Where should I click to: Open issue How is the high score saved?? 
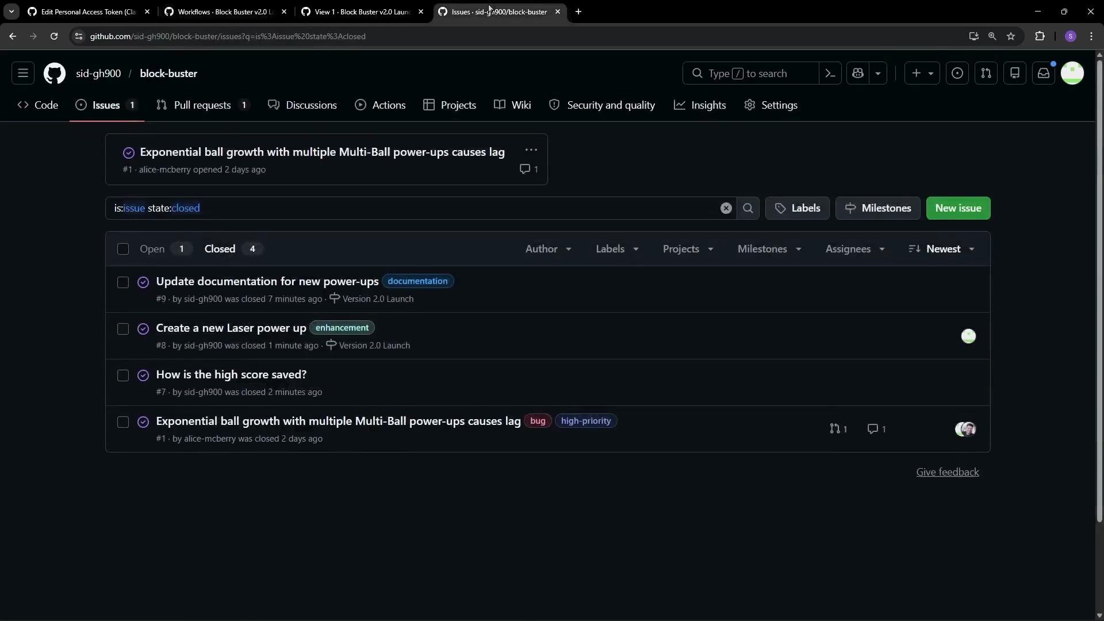231,374
